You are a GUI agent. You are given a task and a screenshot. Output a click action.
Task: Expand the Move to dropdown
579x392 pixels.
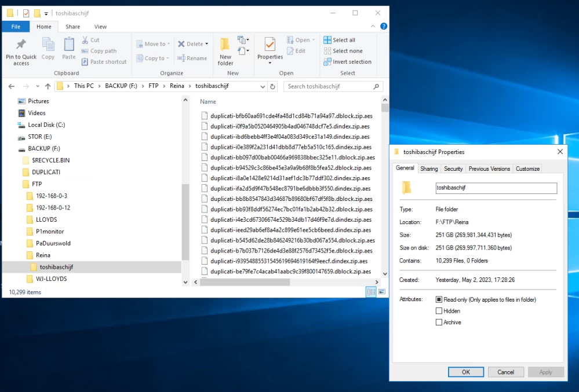169,44
